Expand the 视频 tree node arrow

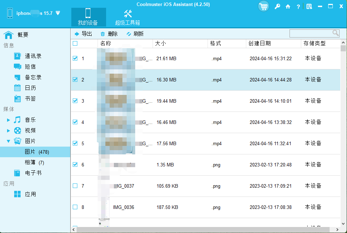pos(9,131)
